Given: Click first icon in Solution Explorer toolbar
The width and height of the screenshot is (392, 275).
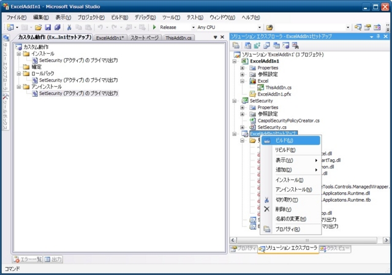Looking at the screenshot, I should pyautogui.click(x=236, y=45).
